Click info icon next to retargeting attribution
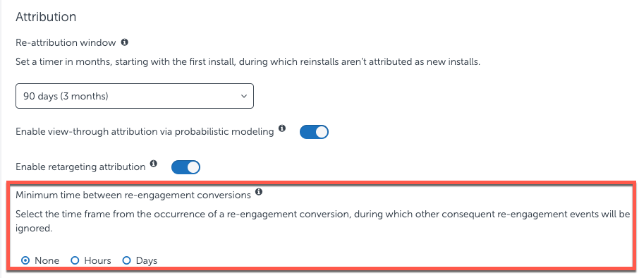The width and height of the screenshot is (639, 278). click(154, 164)
